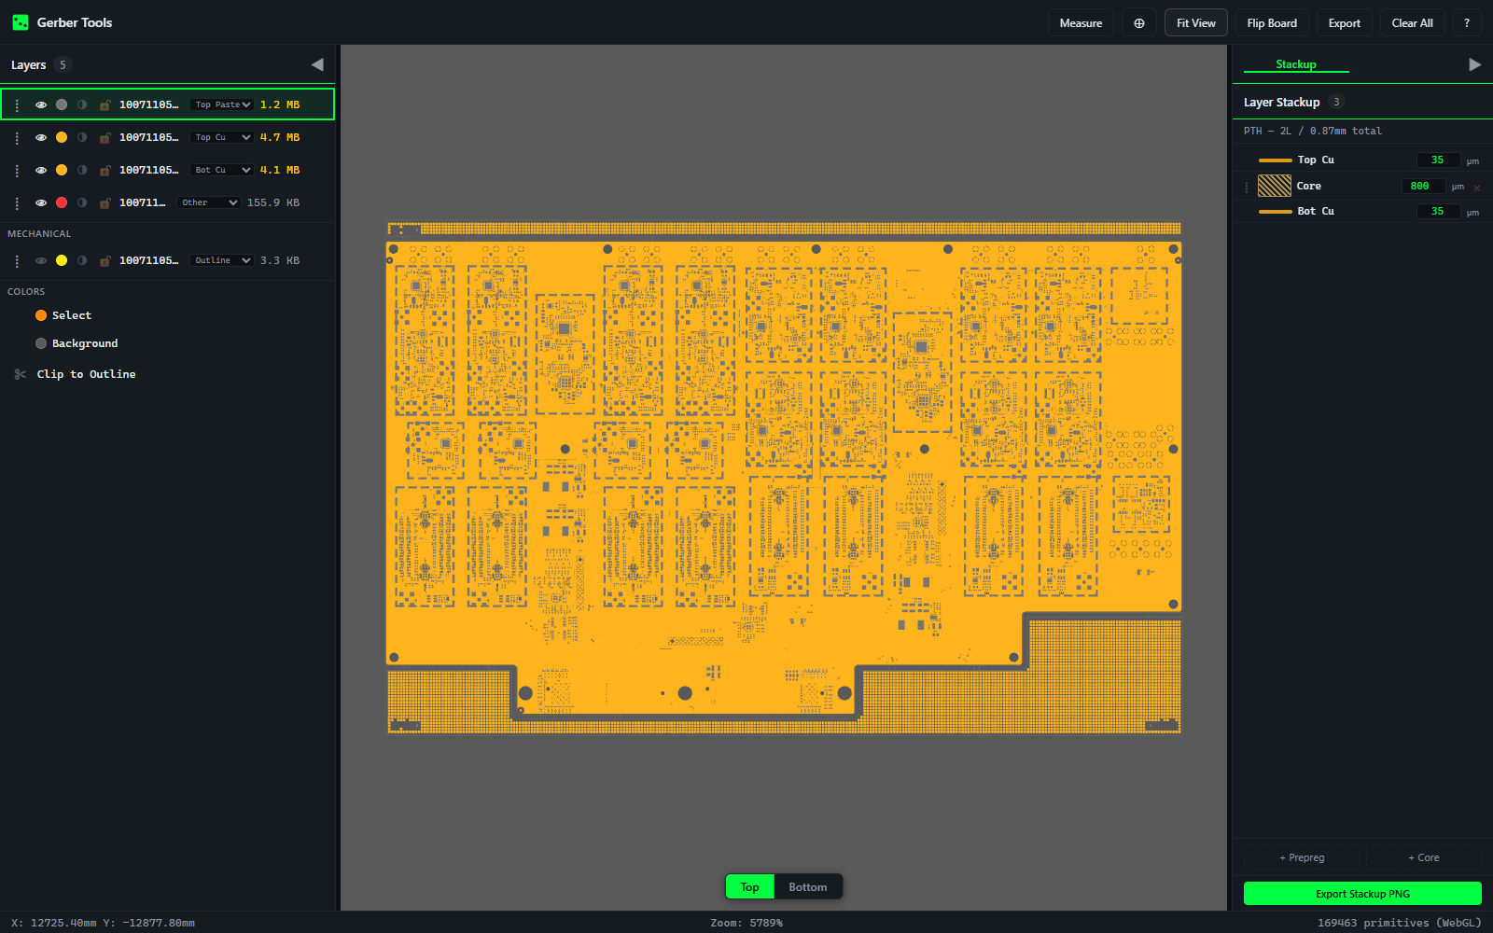
Task: Click the PCB board preview canvas
Action: click(784, 478)
